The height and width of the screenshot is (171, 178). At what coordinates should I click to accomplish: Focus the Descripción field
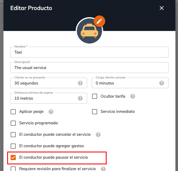point(89,68)
